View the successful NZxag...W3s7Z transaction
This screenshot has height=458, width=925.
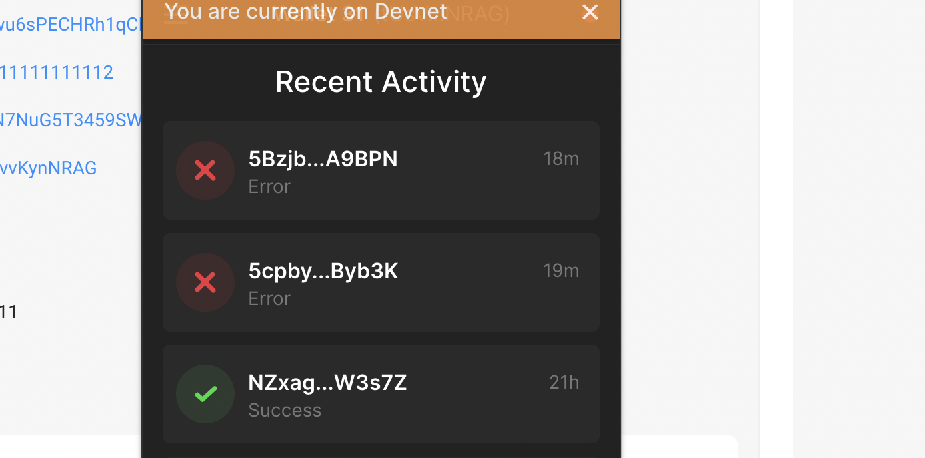[327, 382]
